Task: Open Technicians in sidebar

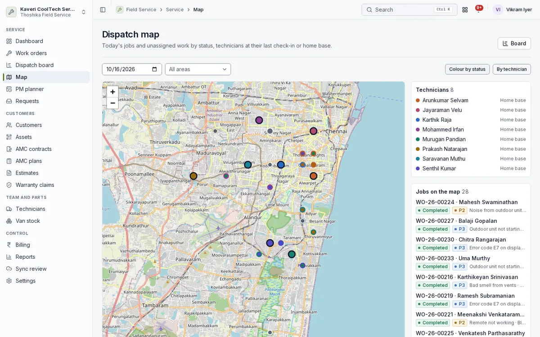Action: tap(46, 209)
